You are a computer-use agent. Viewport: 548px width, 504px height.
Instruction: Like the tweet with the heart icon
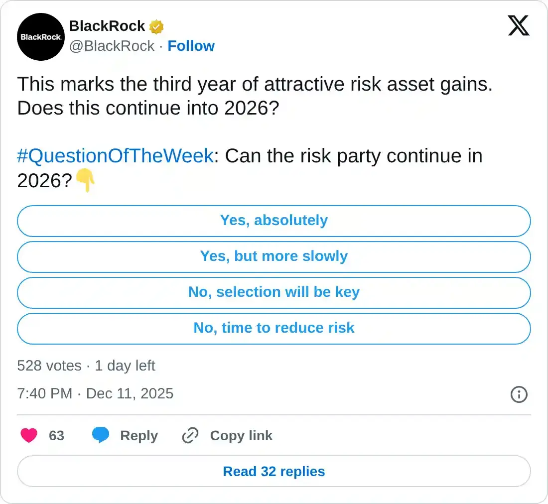28,435
